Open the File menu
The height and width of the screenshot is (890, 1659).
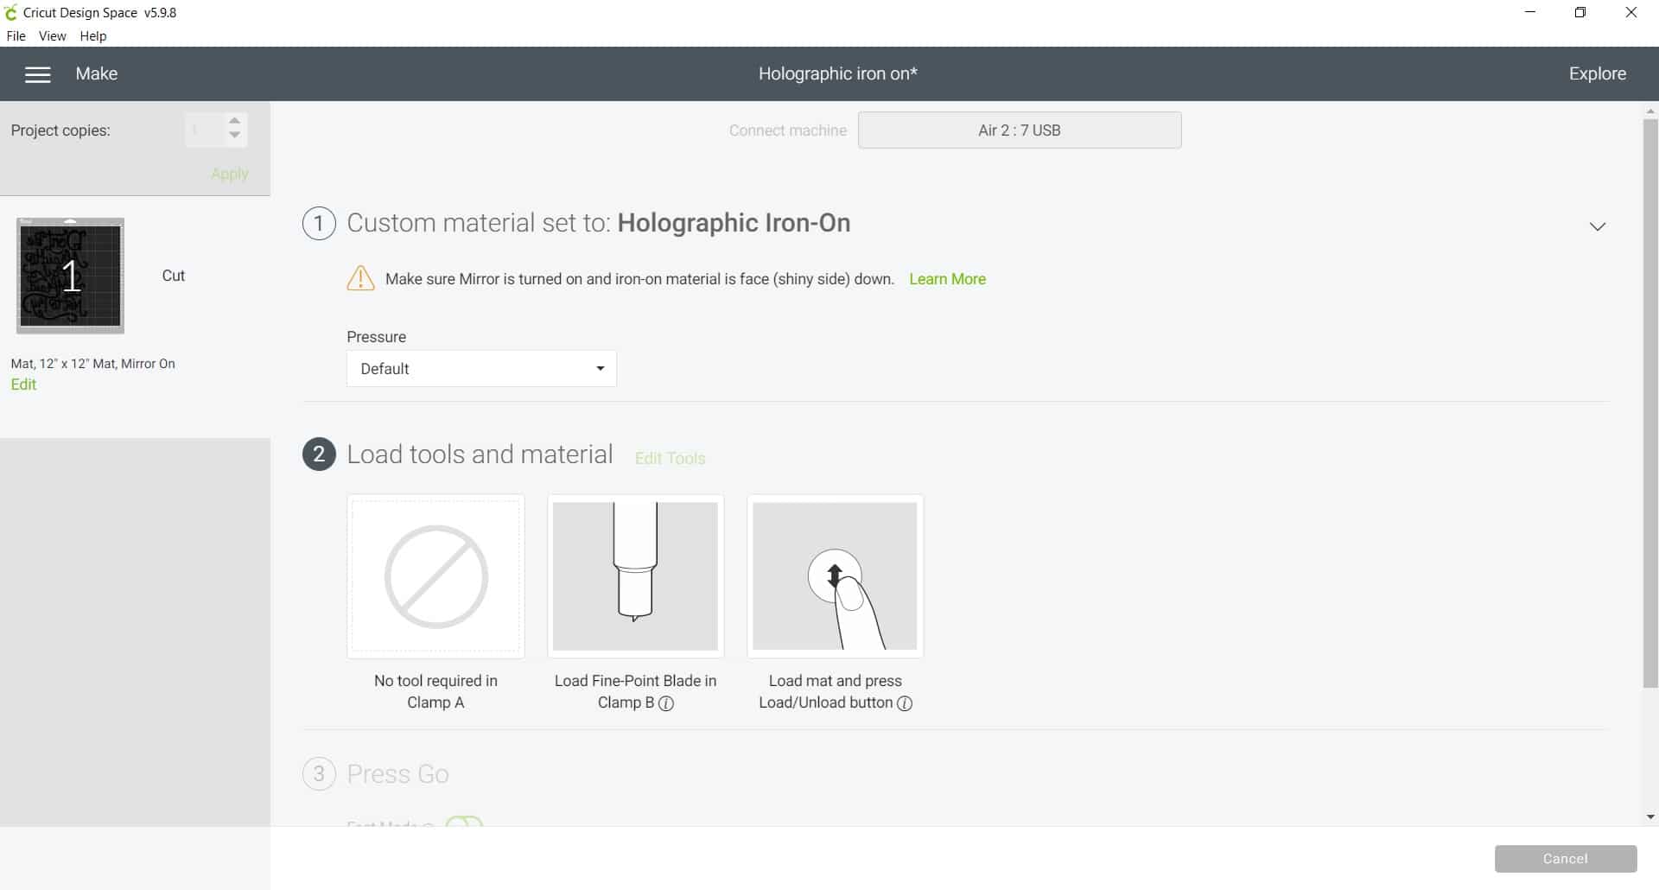(x=16, y=36)
